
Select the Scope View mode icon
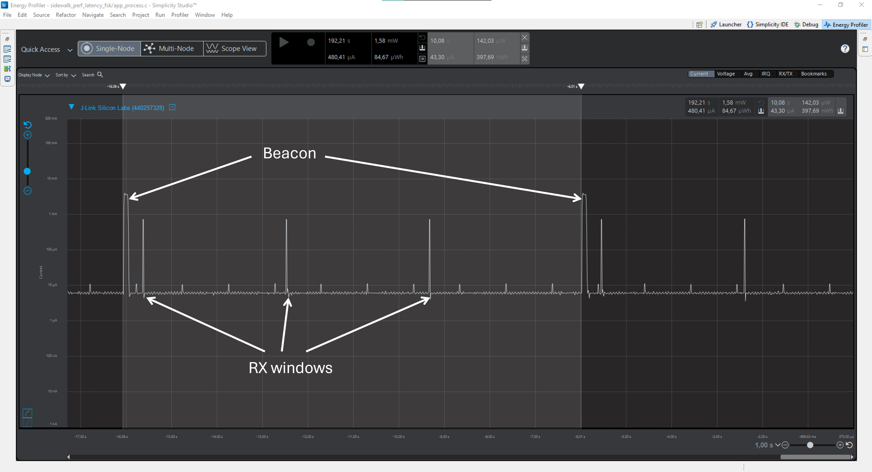tap(213, 48)
